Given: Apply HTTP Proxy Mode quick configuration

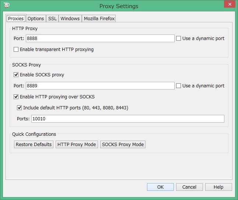Looking at the screenshot, I should coord(77,144).
